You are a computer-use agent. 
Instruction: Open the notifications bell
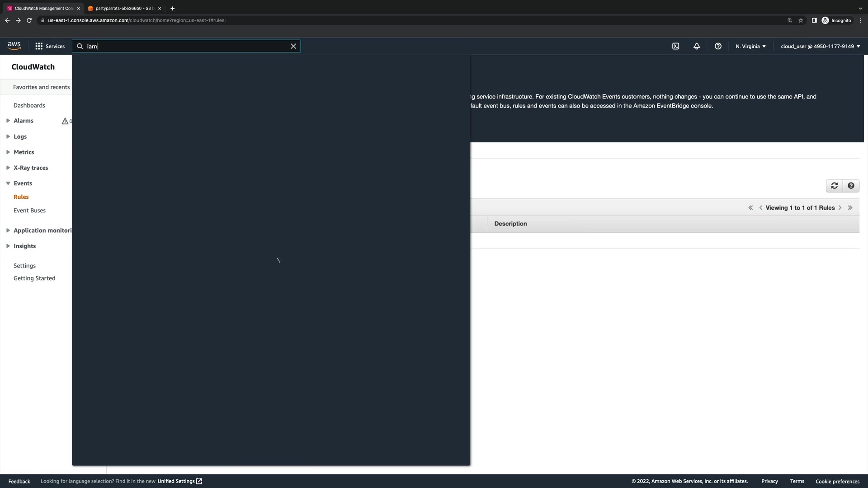point(697,46)
